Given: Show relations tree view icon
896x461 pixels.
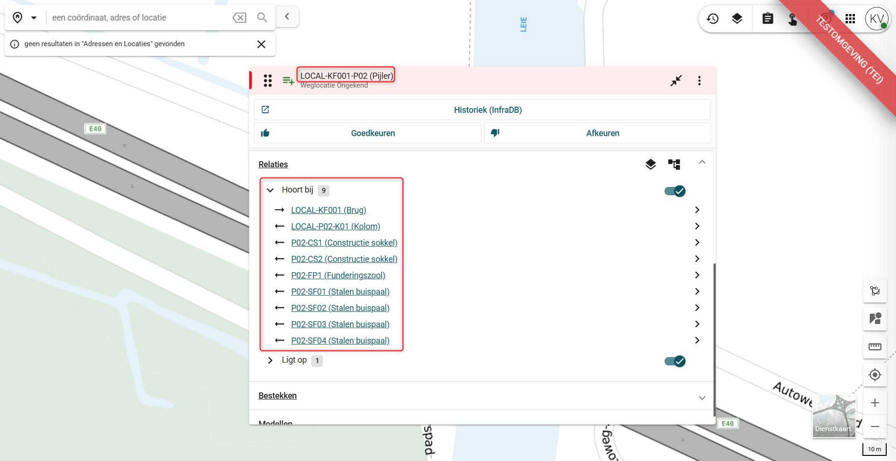Looking at the screenshot, I should pos(674,164).
